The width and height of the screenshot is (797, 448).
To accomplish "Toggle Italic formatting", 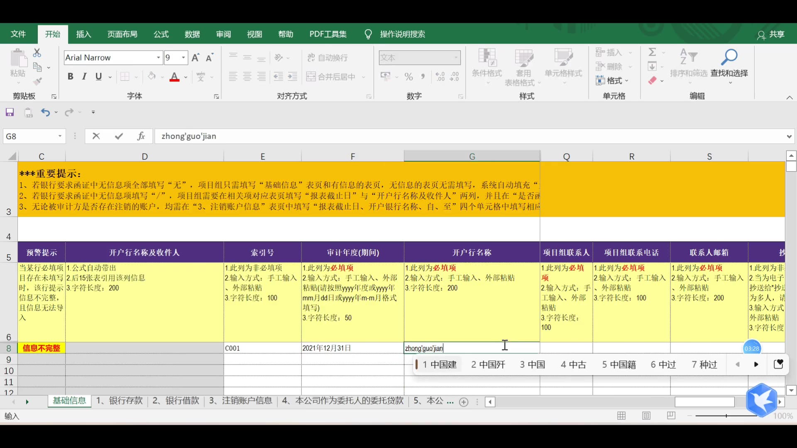I will coord(84,76).
